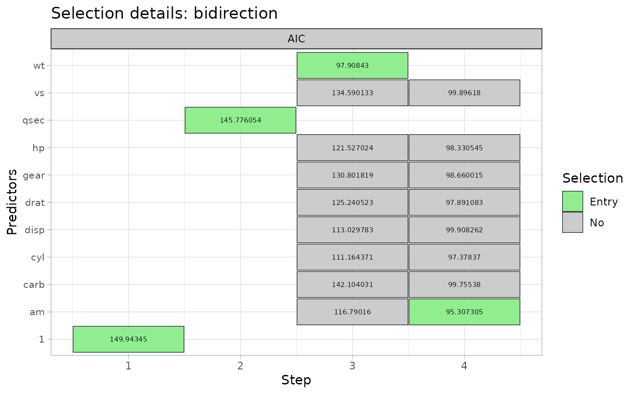This screenshot has height=394, width=637.
Task: Click the hp tile showing 98.330545
Action: [x=464, y=148]
